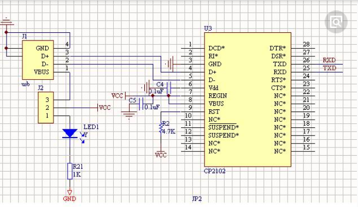
Task: Select the C4 capacitor symbol
Action: click(169, 88)
